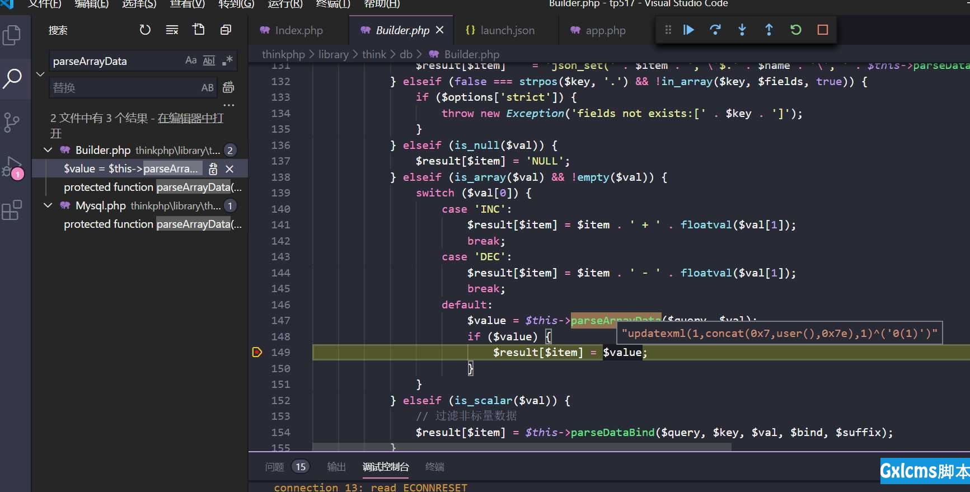Replace the selected $value match icon

213,168
